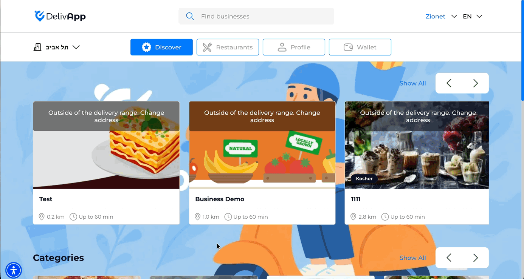Click the Discover badge icon

146,47
